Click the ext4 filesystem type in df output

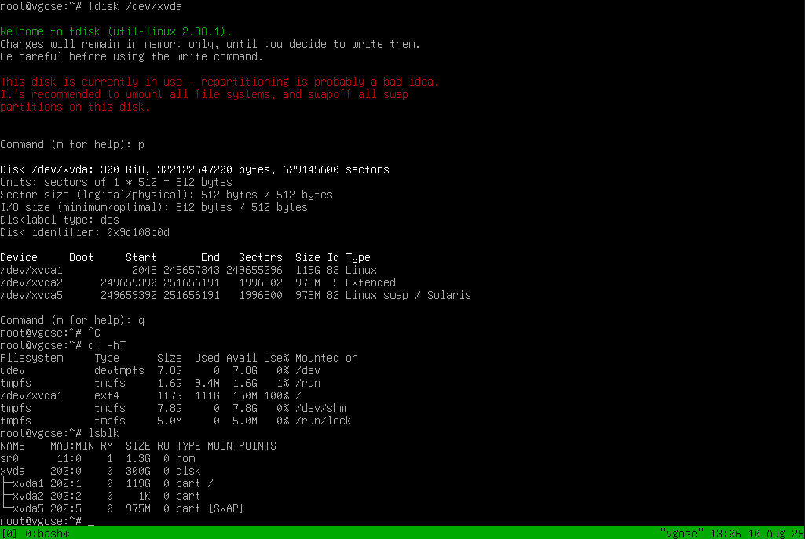[x=107, y=395]
